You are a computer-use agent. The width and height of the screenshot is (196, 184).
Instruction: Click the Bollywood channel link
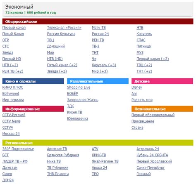pyautogui.click(x=11, y=94)
